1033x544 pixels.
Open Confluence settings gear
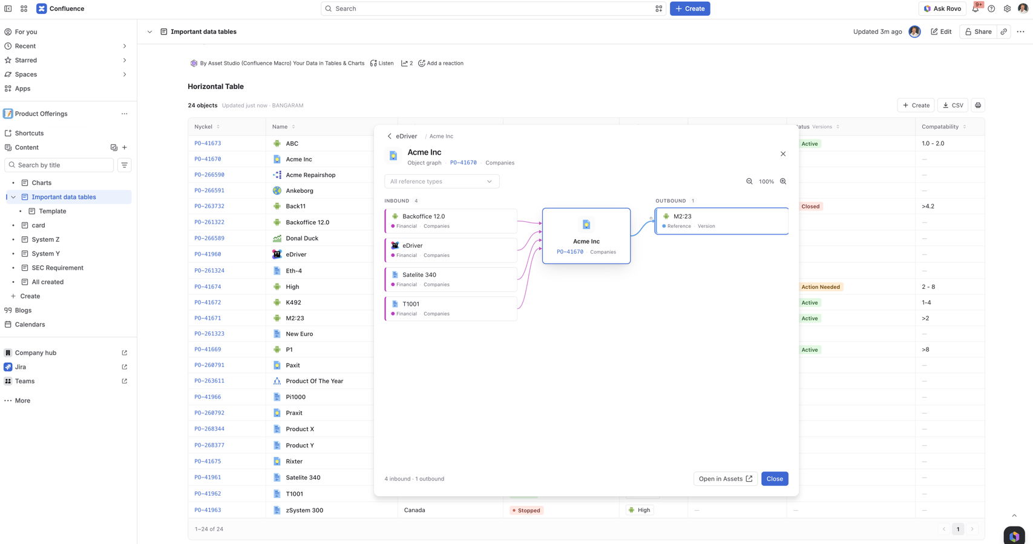[x=1007, y=8]
